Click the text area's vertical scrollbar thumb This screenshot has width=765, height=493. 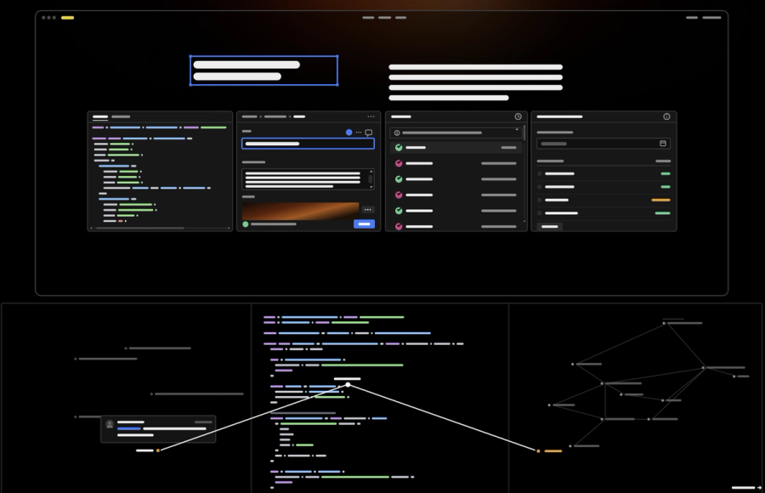pos(371,179)
